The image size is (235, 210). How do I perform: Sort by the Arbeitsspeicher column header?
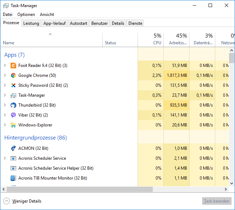pyautogui.click(x=176, y=40)
